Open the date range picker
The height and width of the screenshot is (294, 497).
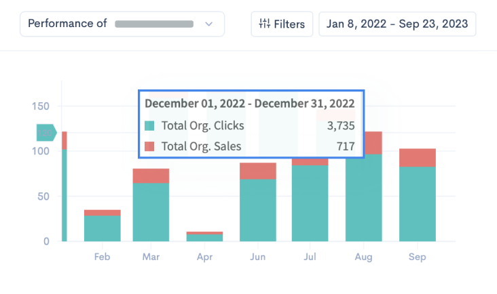point(397,24)
